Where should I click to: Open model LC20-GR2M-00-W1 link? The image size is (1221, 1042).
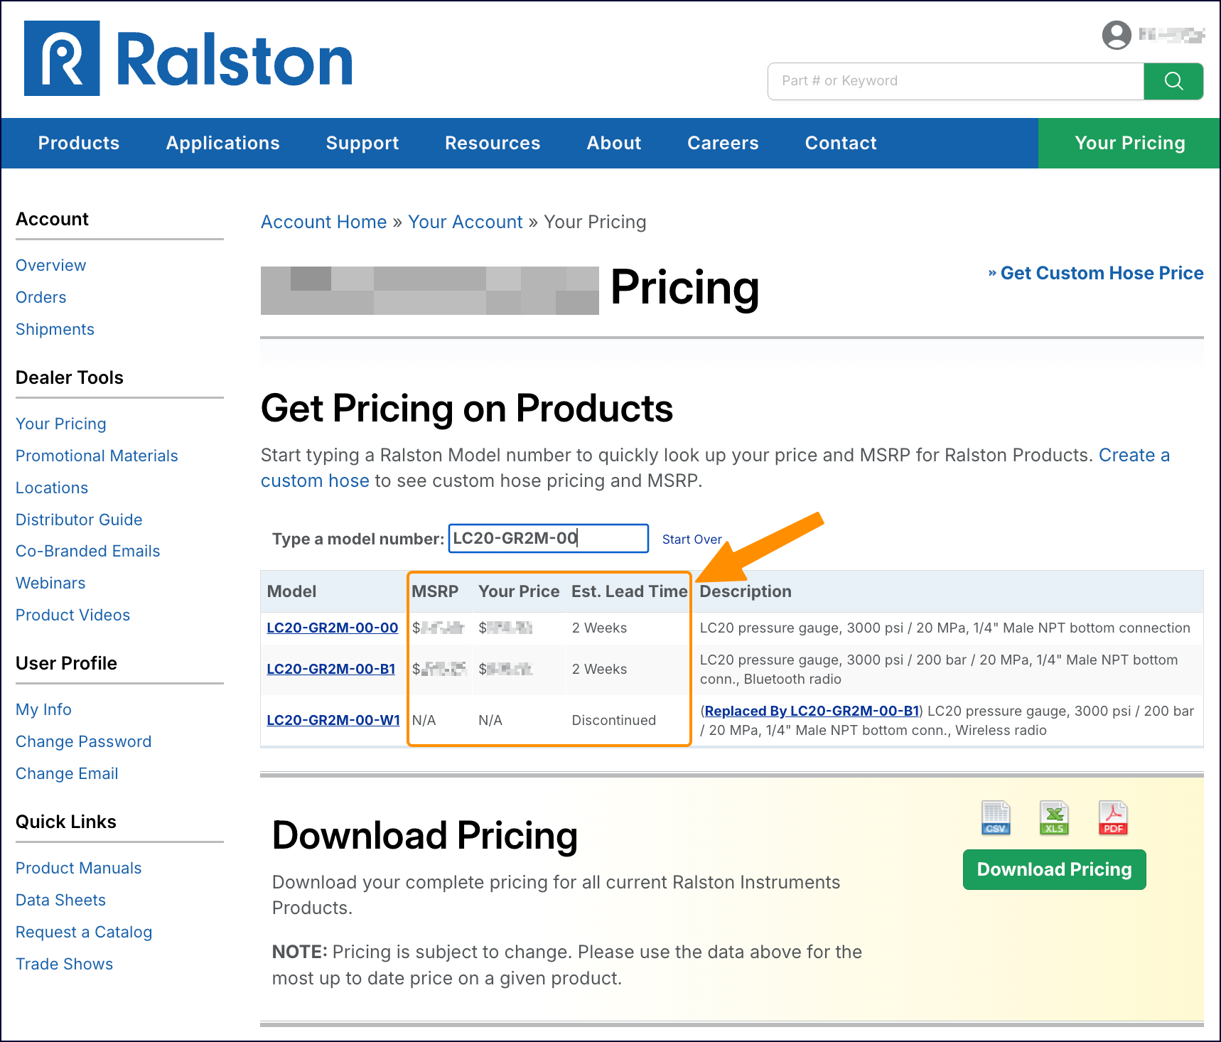click(x=333, y=720)
